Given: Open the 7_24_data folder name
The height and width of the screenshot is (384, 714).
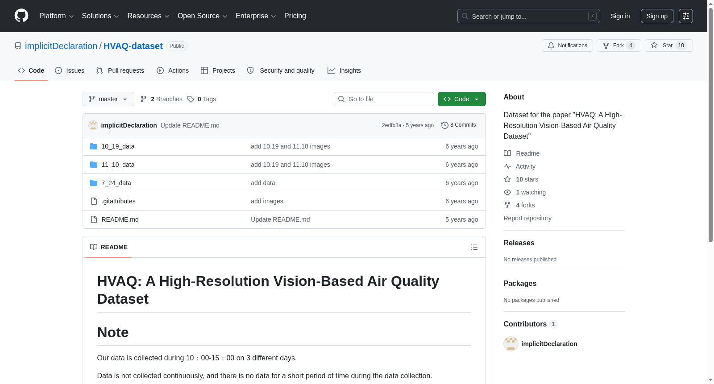Looking at the screenshot, I should click(116, 183).
